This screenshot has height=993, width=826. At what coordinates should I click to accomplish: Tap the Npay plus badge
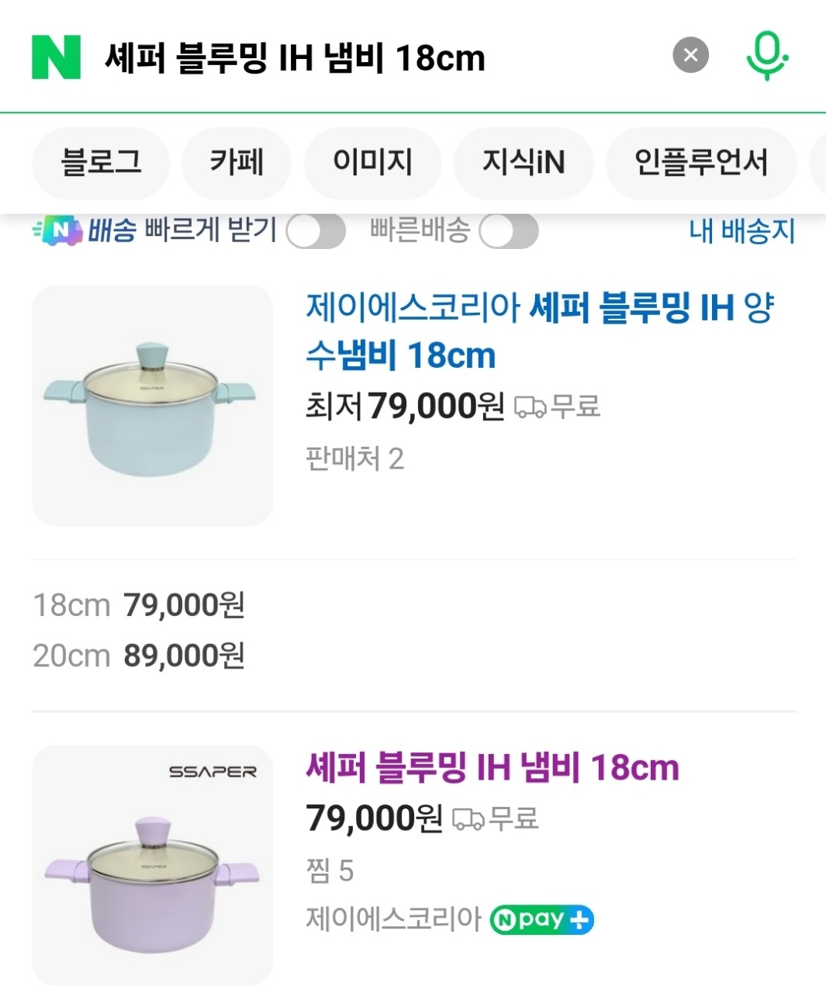(x=541, y=920)
